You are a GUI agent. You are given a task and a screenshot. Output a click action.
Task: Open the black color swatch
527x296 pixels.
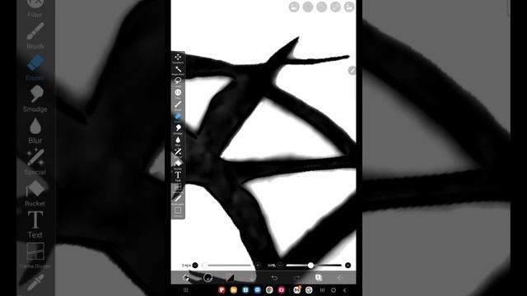click(x=230, y=278)
